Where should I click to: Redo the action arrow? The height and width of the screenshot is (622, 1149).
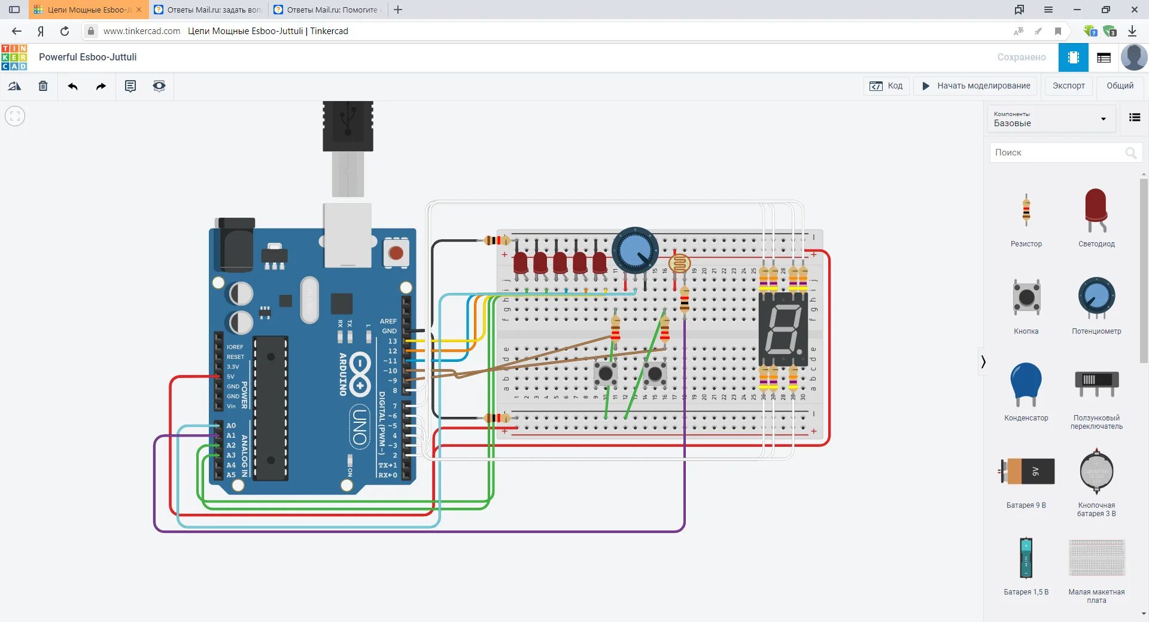point(101,86)
